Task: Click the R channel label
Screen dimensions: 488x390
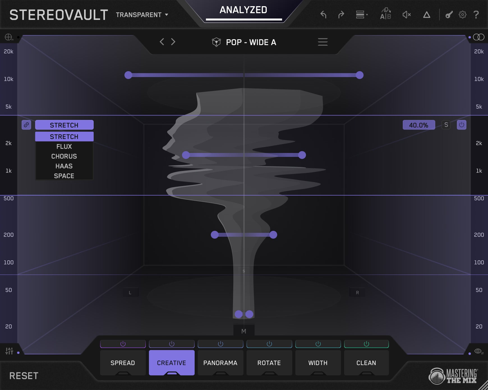Action: (357, 292)
